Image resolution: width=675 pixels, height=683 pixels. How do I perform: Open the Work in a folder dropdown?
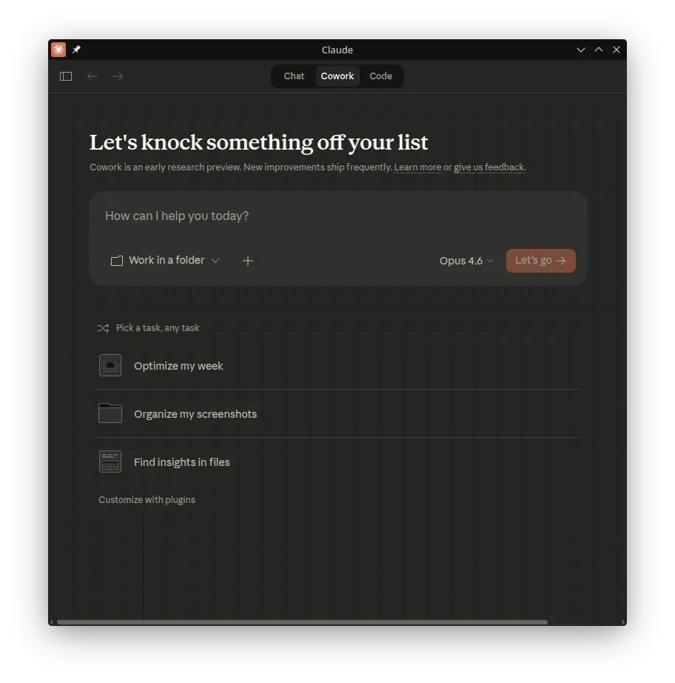(164, 260)
